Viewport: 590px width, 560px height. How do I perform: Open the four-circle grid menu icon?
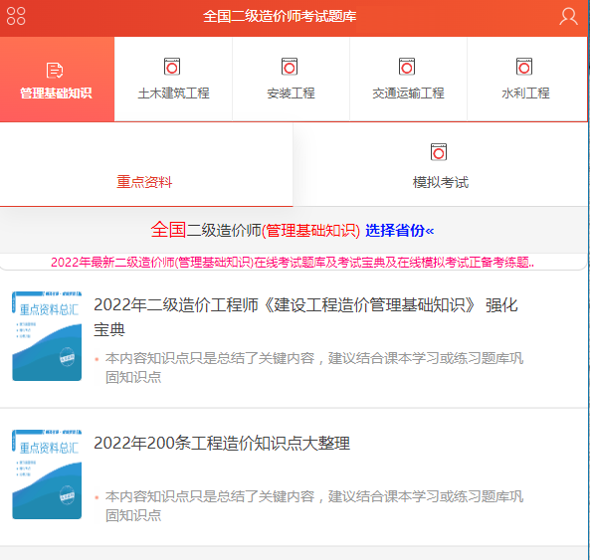[x=16, y=16]
